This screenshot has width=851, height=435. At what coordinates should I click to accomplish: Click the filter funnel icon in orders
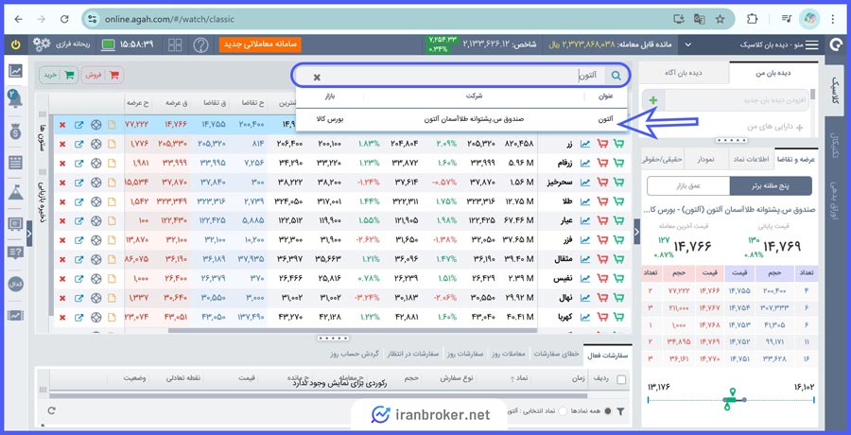coord(620,411)
